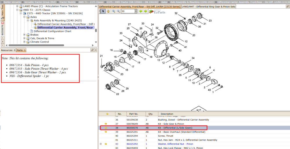Sort by the Qty. column header
This screenshot has width=290, height=149.
152,114
